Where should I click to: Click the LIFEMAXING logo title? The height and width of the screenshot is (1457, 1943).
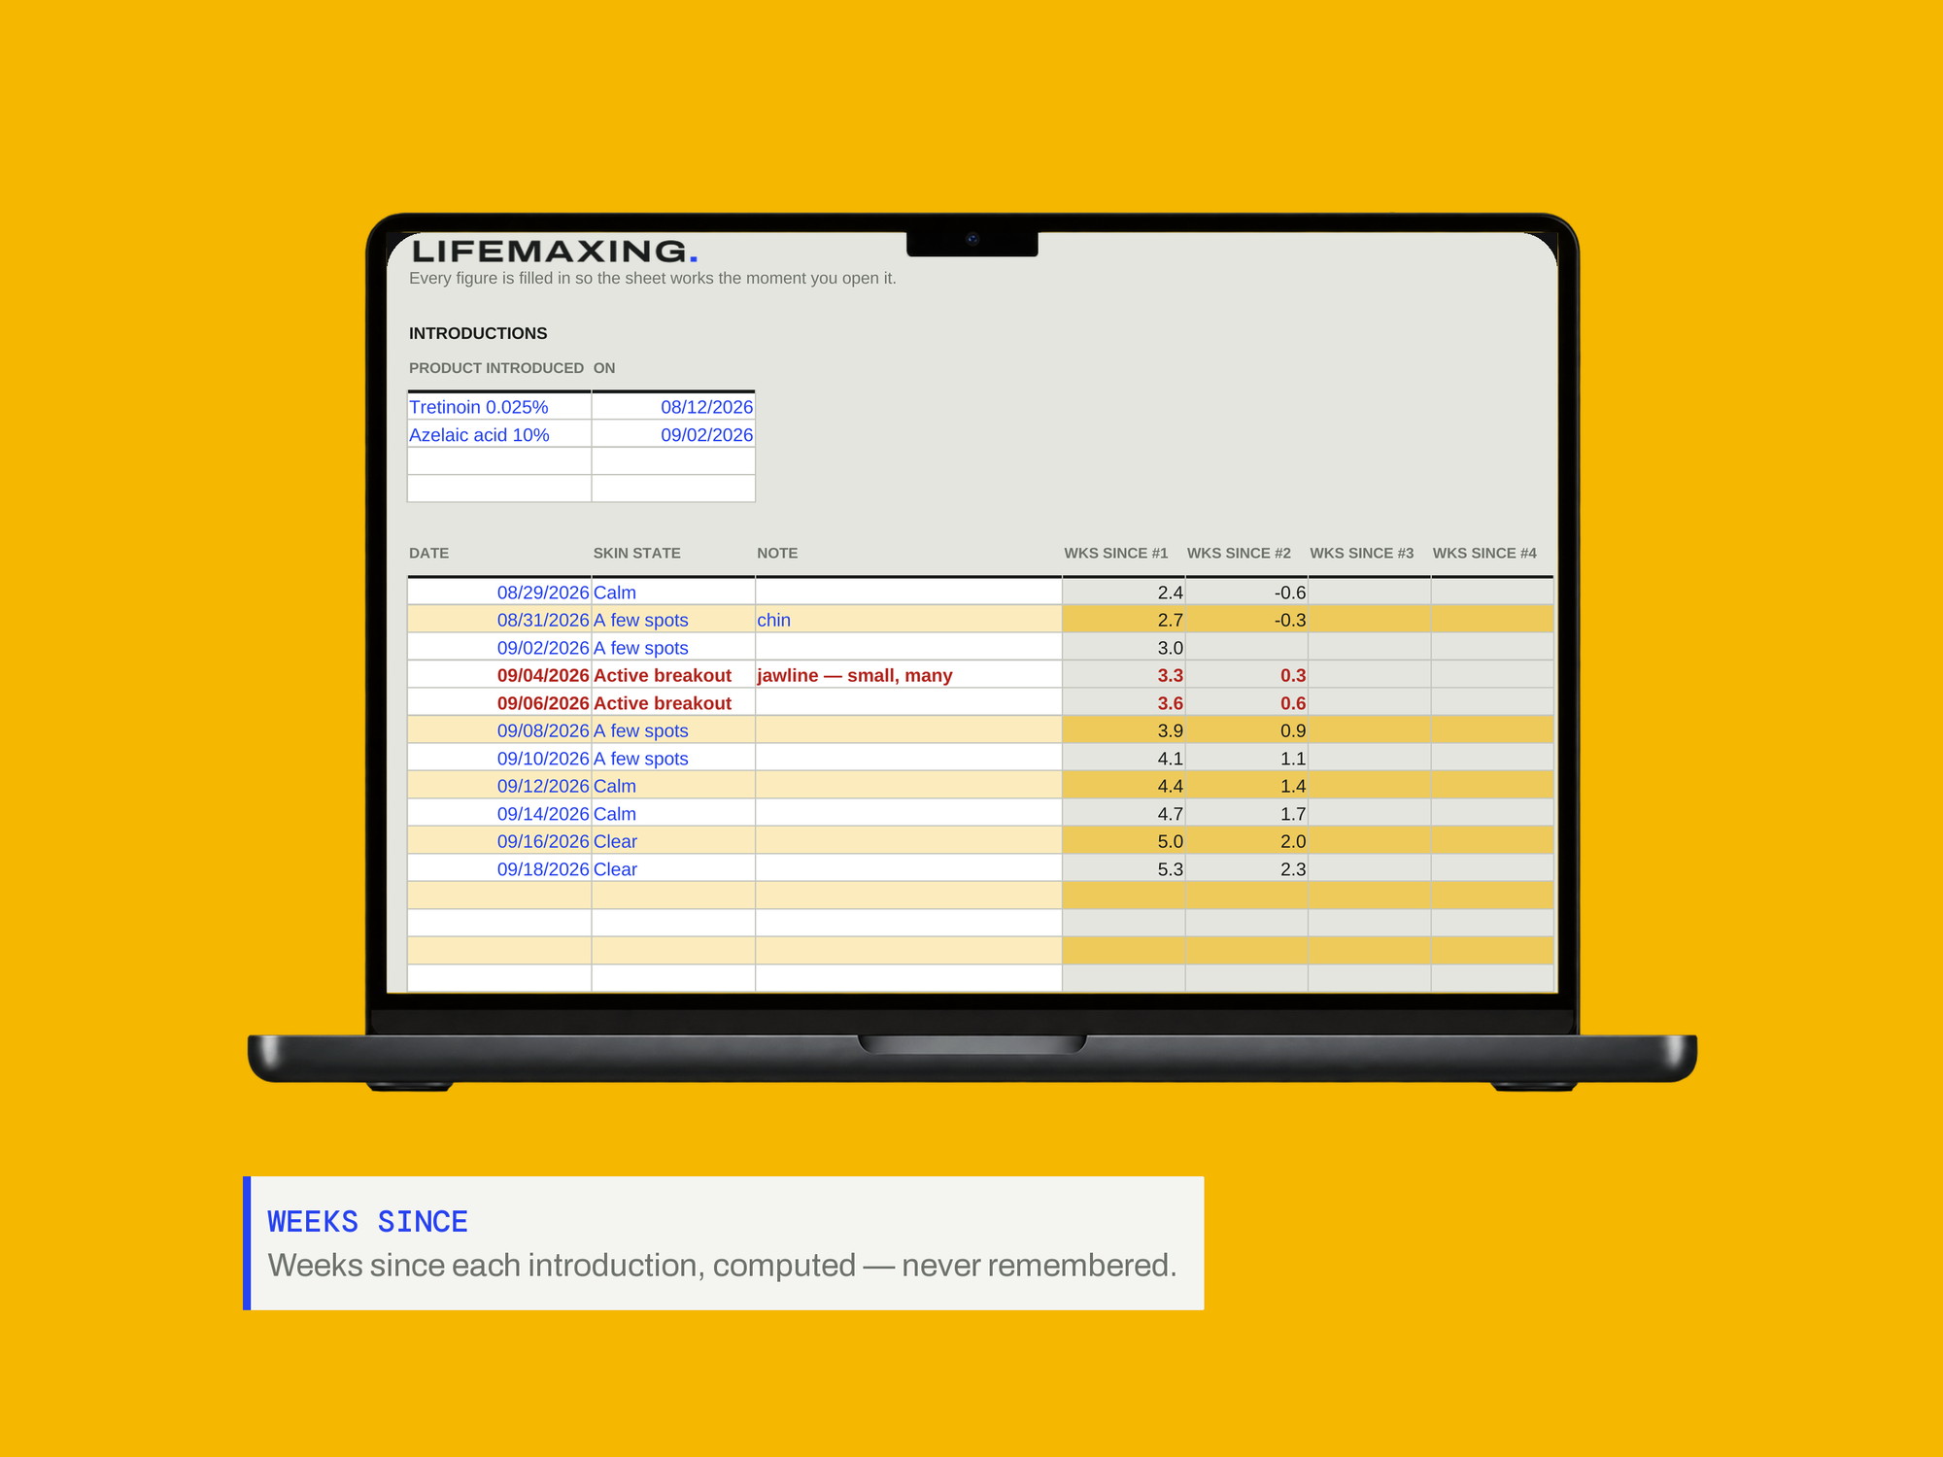coord(554,251)
